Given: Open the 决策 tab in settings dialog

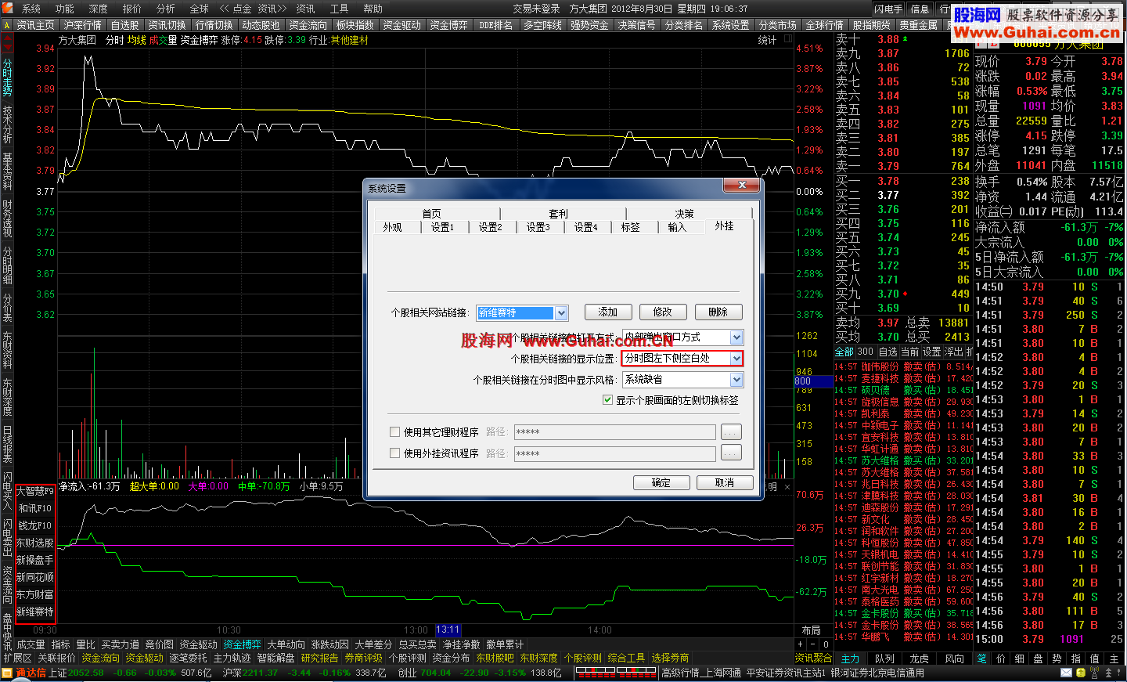Looking at the screenshot, I should click(685, 214).
